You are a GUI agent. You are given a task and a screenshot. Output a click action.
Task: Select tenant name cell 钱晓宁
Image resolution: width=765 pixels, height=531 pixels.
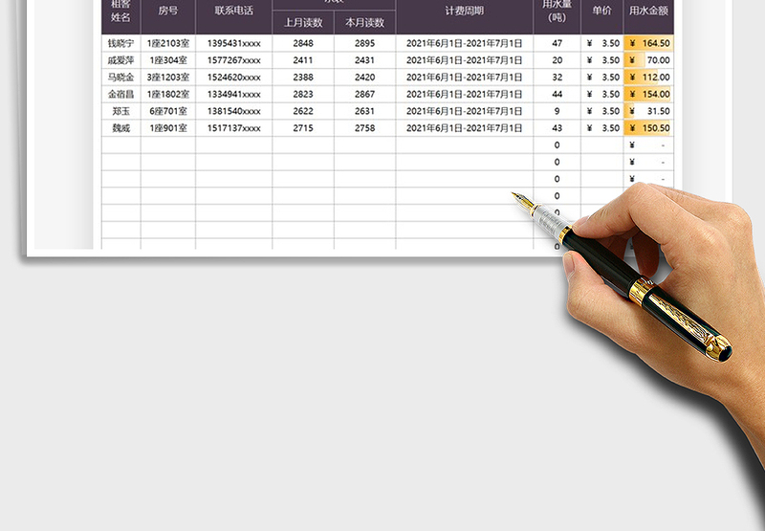click(x=120, y=43)
